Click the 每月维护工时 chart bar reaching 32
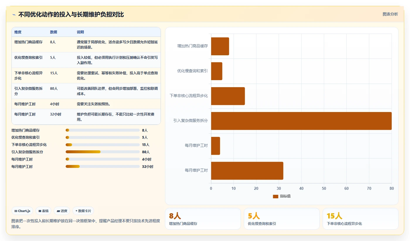Viewport: 410px width, 241px height. pyautogui.click(x=247, y=171)
